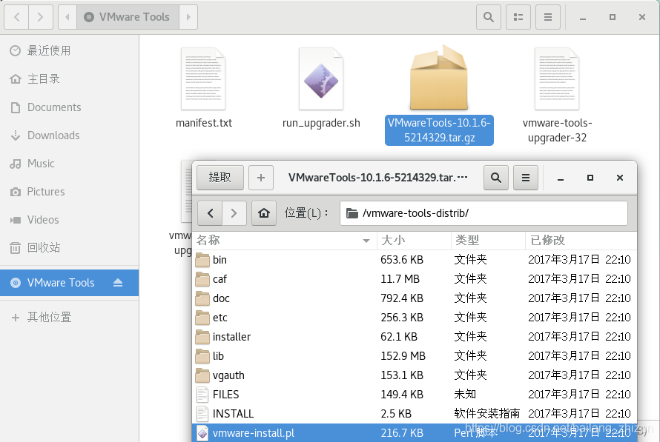Sort by Name (名称) column
The image size is (660, 442).
[284, 241]
